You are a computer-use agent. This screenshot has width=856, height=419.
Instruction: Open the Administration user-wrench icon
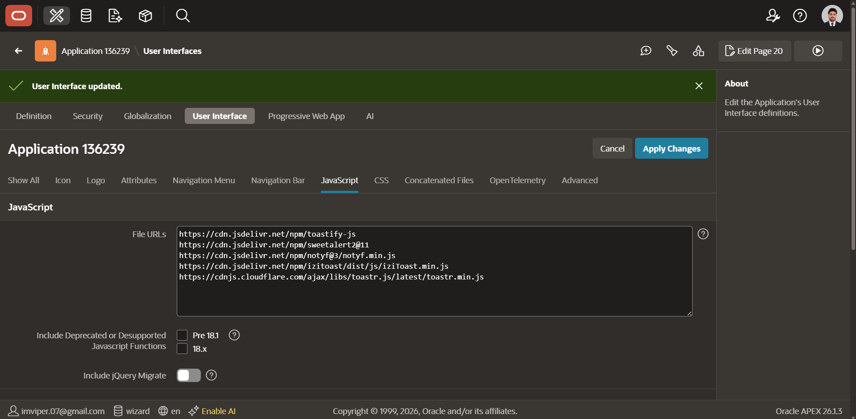[x=773, y=16]
